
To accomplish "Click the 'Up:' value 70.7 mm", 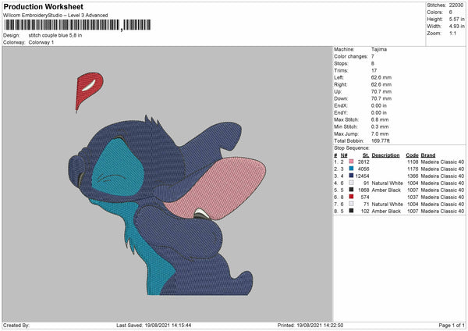I will point(381,91).
